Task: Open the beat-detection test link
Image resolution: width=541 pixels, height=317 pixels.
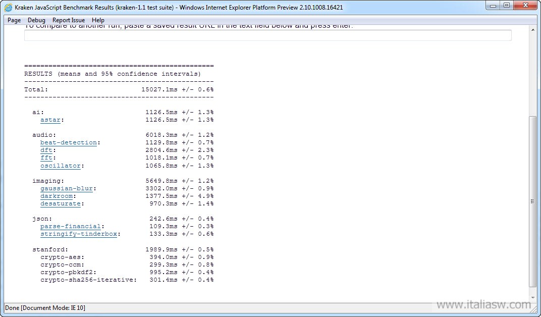Action: point(69,142)
